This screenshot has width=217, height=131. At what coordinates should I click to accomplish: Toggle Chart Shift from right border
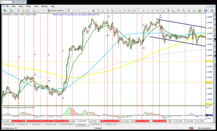pos(194,10)
